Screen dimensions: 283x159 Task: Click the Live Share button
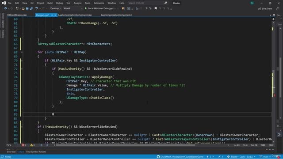(x=265, y=8)
